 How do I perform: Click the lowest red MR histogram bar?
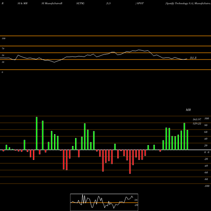[130, 162]
